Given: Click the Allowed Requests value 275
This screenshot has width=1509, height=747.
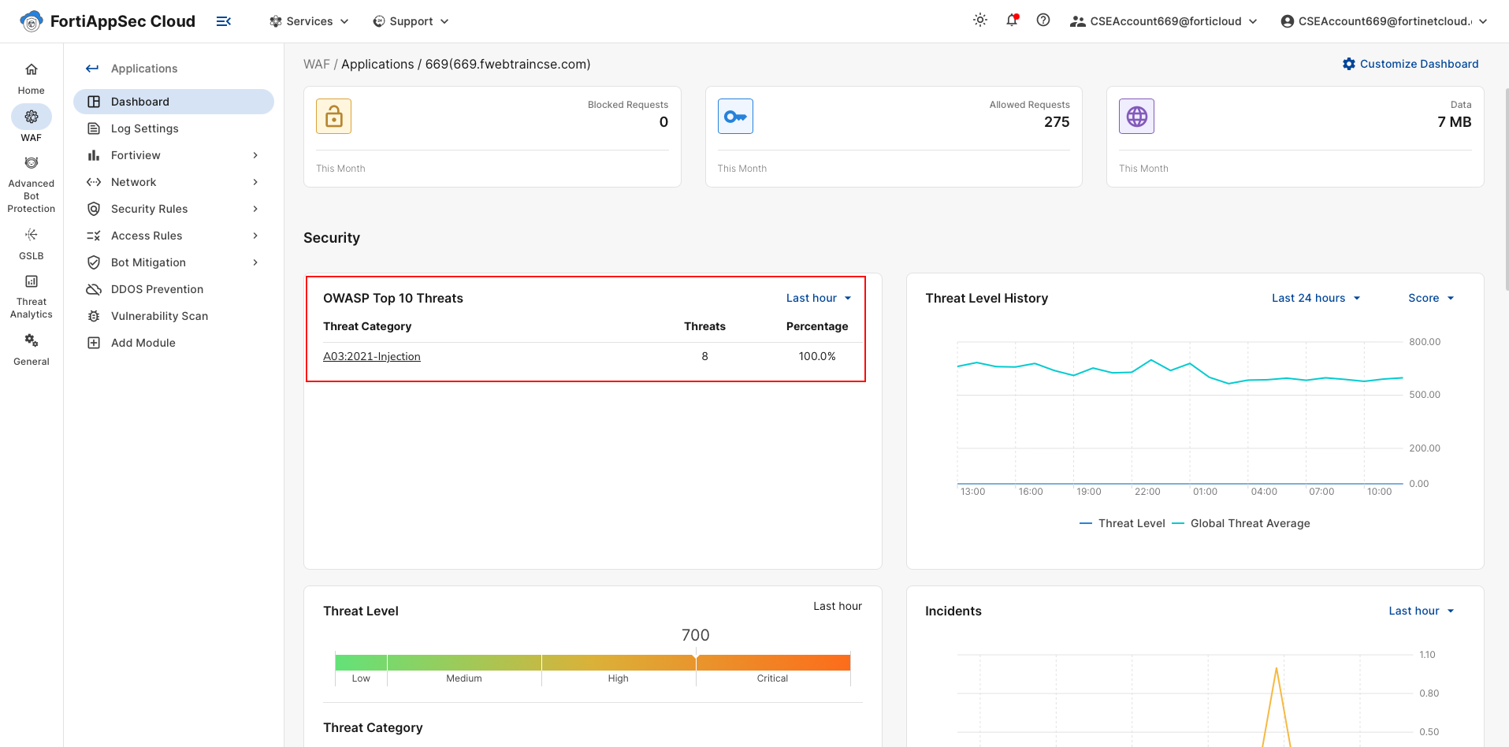Looking at the screenshot, I should click(x=1057, y=122).
